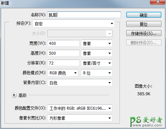The height and width of the screenshot is (129, 166).
Task: Open the width unit dropdown 像素
Action: point(97,43)
